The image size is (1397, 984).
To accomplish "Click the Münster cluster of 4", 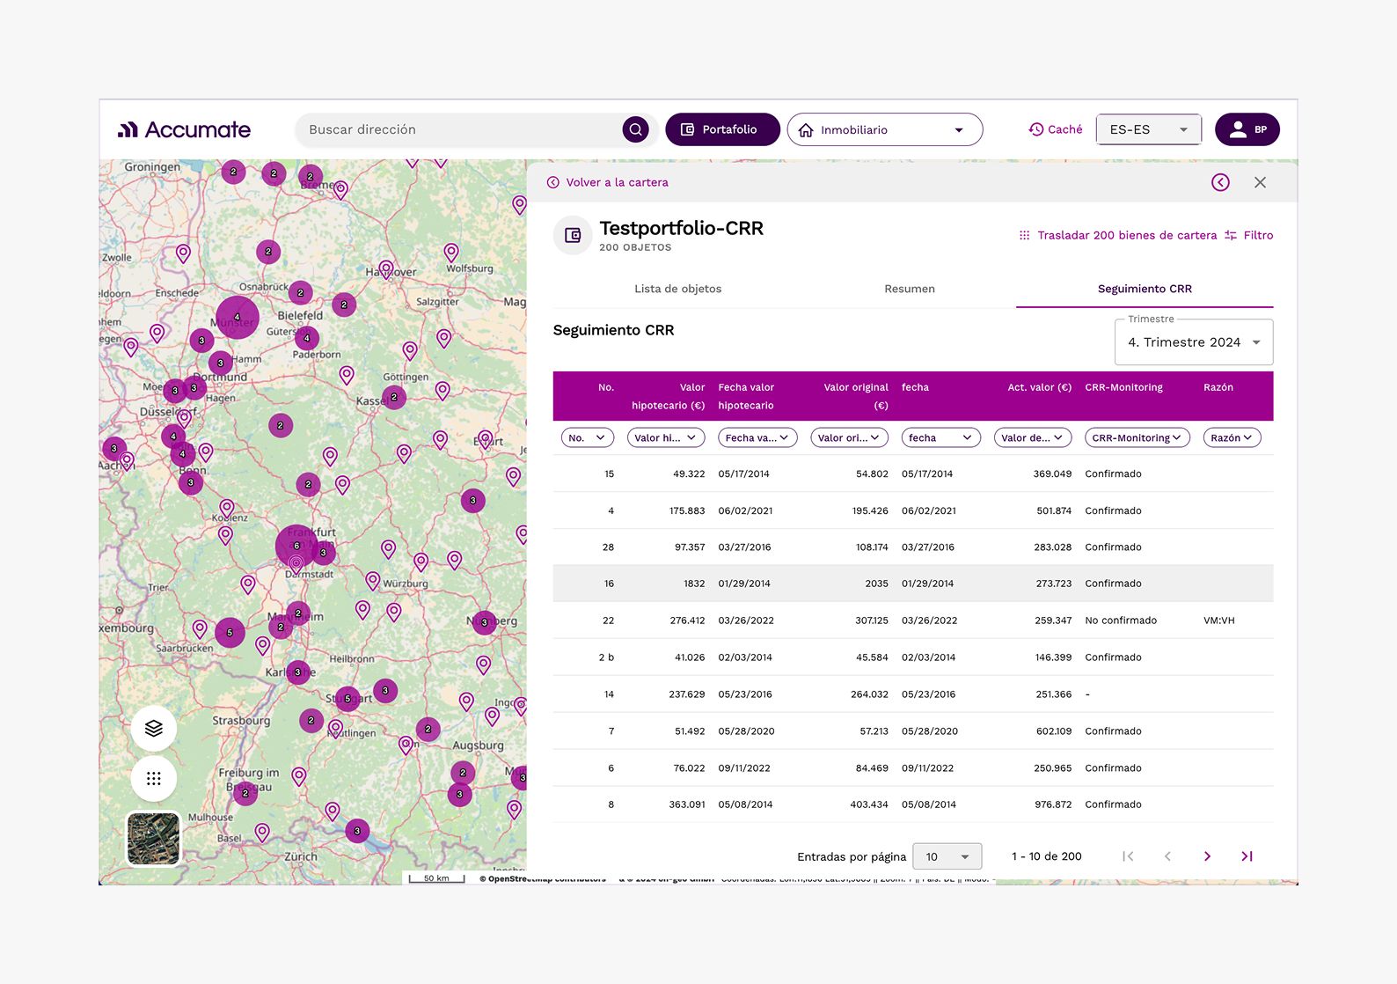I will click(237, 317).
